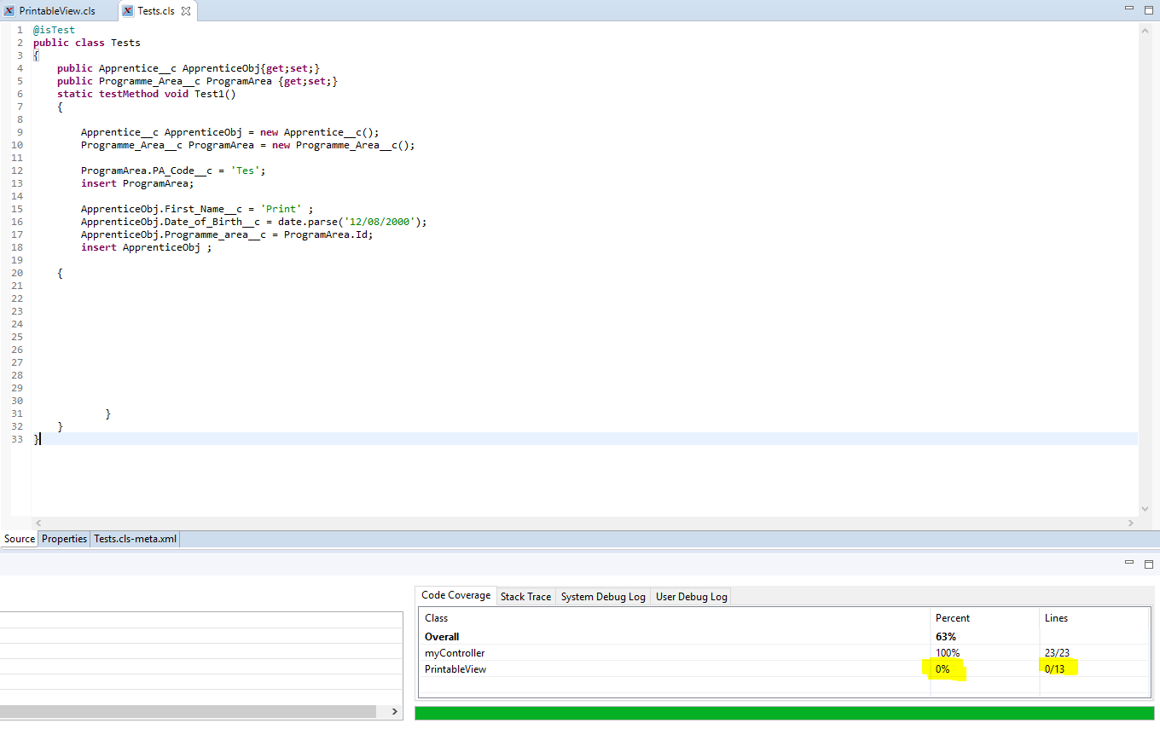Click the PrintableView.cls tab file icon
Screen dimensions: 1160x729
tap(9, 11)
